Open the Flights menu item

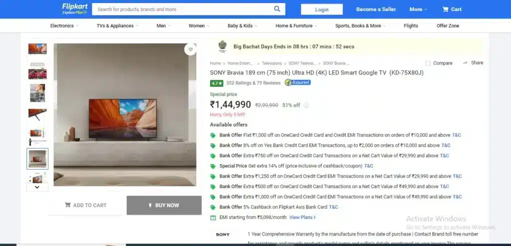(411, 26)
